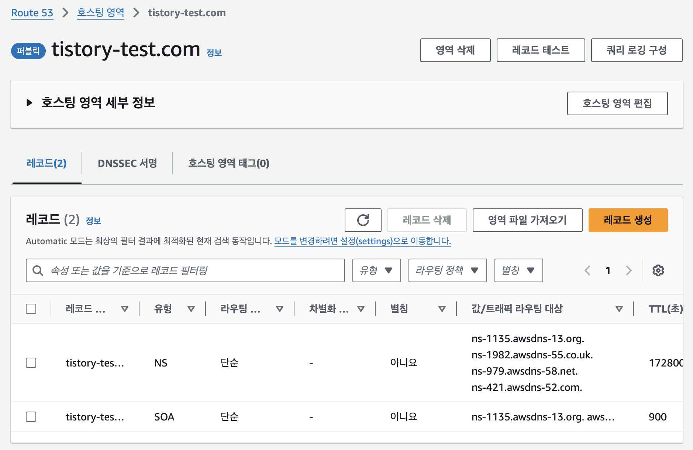Open 정보 link next to tistory-test.com title
This screenshot has height=450, width=693.
pos(214,53)
